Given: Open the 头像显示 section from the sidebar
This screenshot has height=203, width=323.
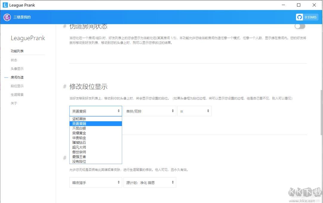Looking at the screenshot, I should point(17,68).
